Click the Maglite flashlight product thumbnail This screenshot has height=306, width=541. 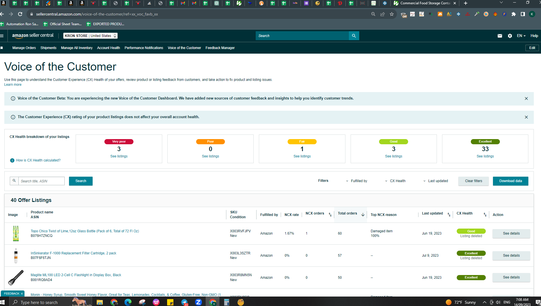coord(16,278)
